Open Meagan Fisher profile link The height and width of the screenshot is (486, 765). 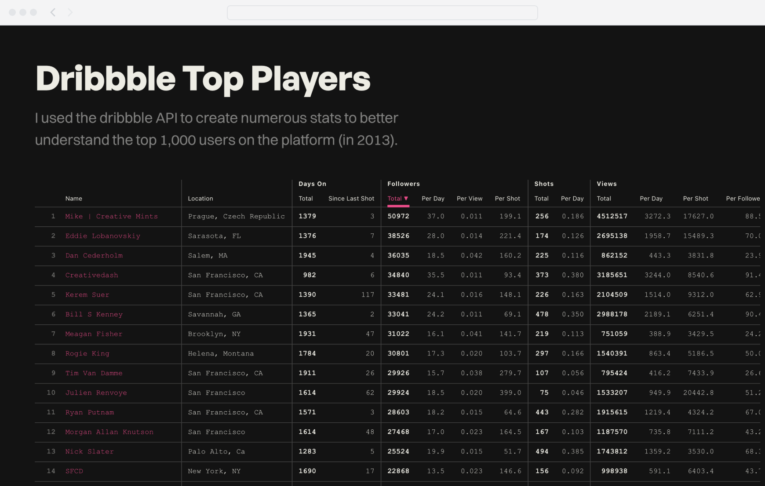[94, 334]
